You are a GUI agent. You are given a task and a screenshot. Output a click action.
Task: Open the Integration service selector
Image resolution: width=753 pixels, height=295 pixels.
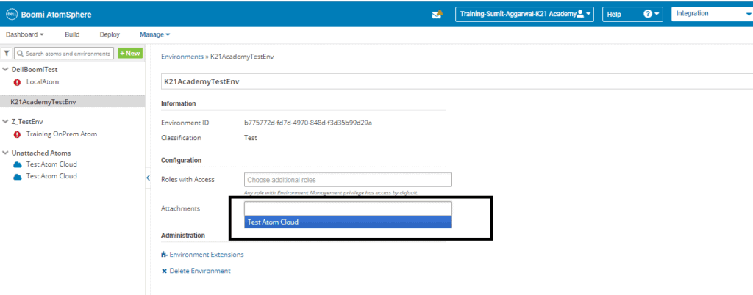pos(712,14)
